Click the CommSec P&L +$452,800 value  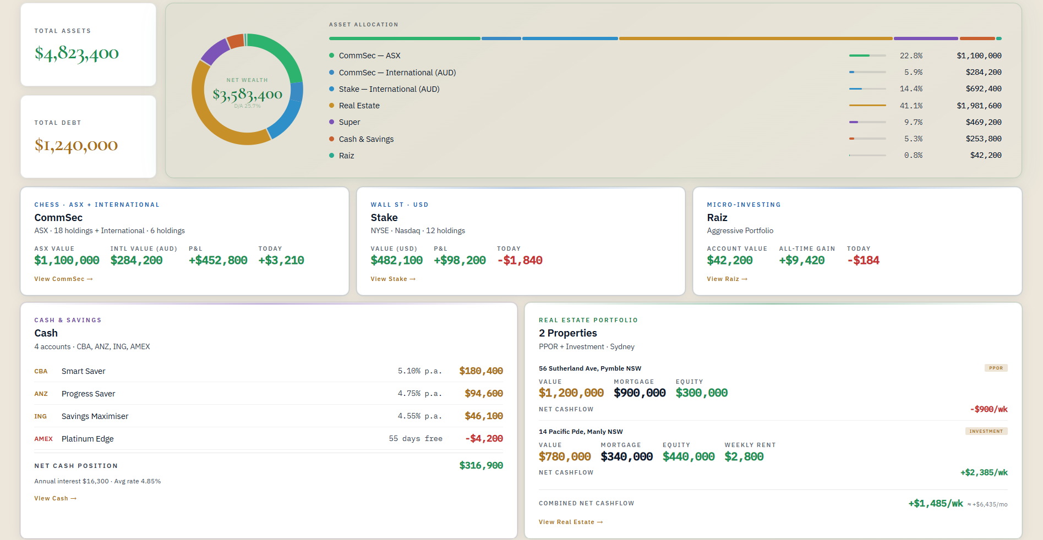click(218, 260)
